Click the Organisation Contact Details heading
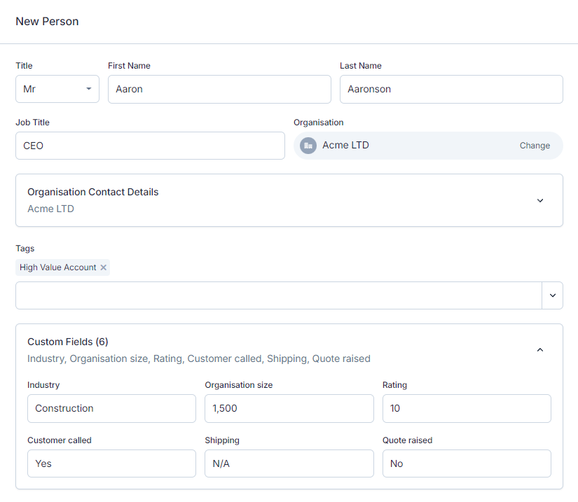The image size is (578, 502). (x=93, y=193)
